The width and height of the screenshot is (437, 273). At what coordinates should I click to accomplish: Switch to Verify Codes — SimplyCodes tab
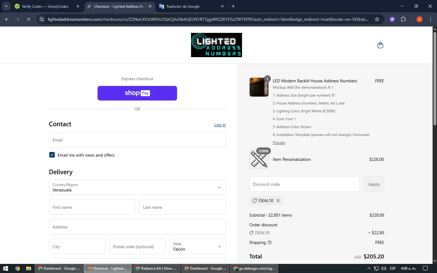[x=45, y=6]
